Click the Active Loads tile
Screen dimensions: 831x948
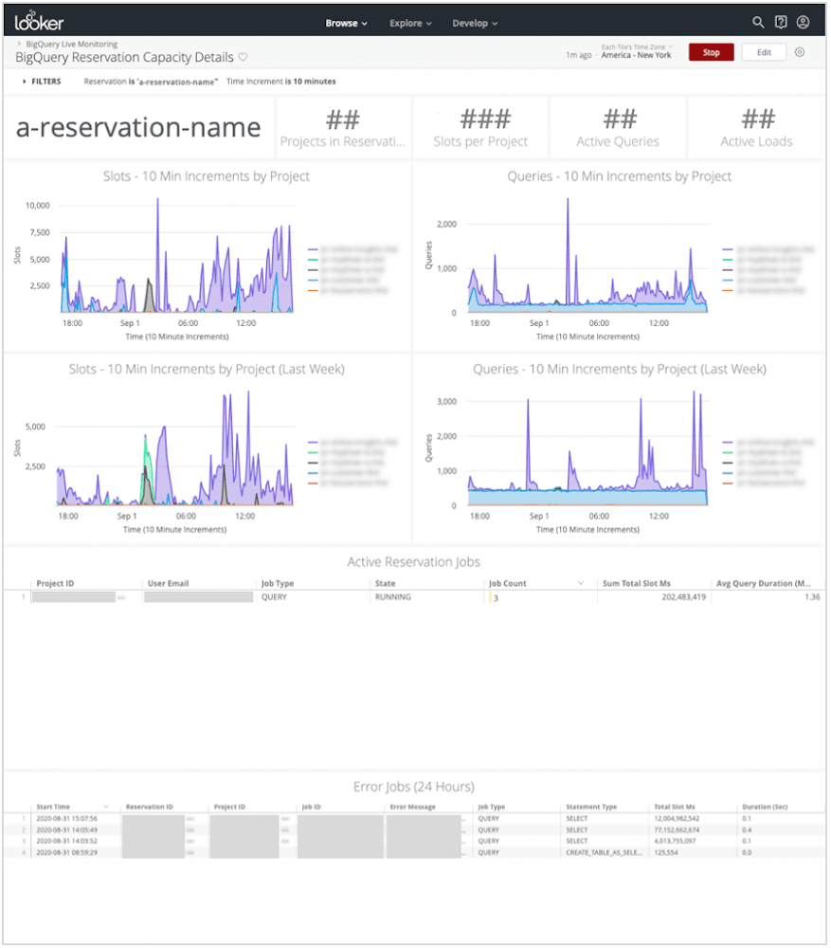point(756,128)
